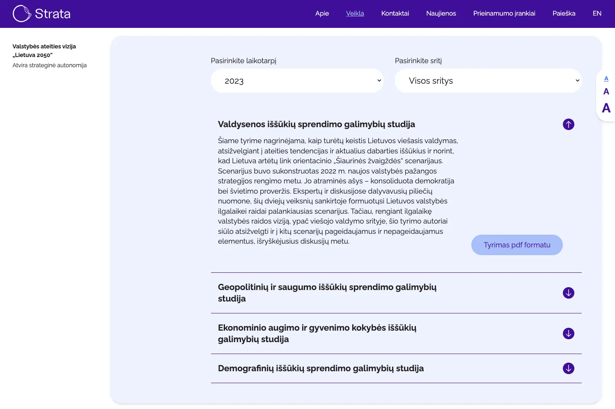Switch language to EN

pos(597,13)
